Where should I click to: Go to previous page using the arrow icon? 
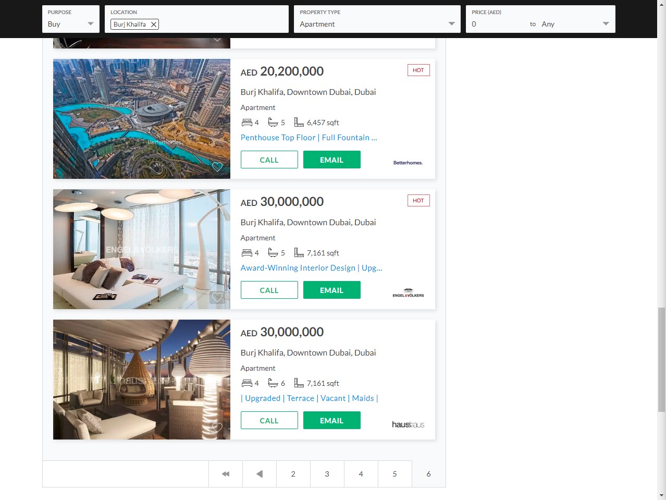pyautogui.click(x=260, y=474)
